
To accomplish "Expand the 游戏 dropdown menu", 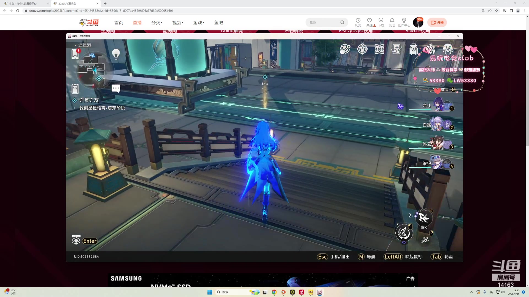I will pyautogui.click(x=199, y=23).
